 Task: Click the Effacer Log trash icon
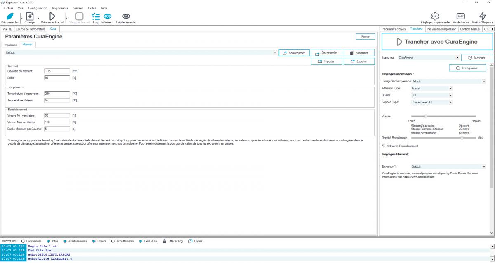point(165,241)
